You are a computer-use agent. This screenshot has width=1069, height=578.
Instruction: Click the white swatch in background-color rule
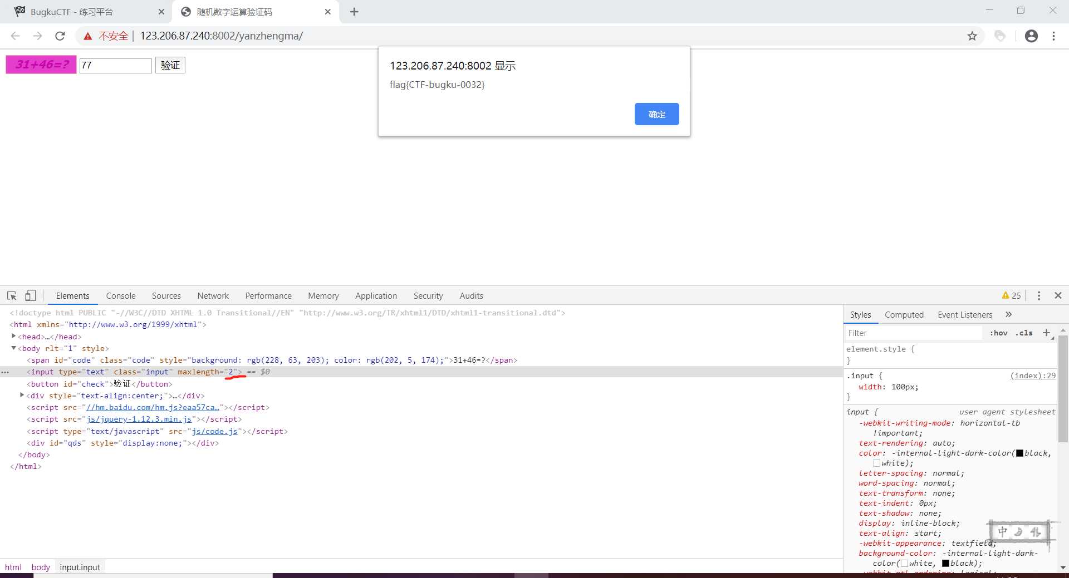click(904, 564)
